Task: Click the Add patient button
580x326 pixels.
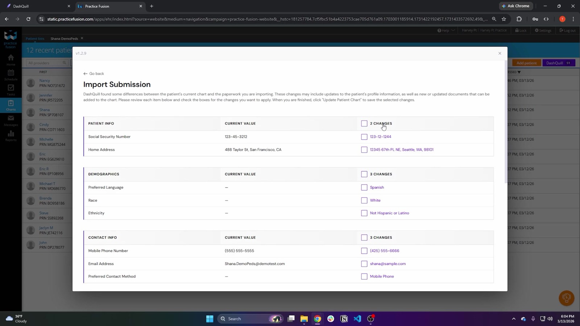Action: coord(526,63)
